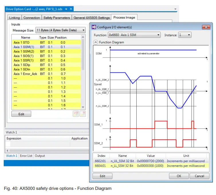Select the Axis 1 Error_Ack row
The height and width of the screenshot is (195, 216).
pyautogui.click(x=46, y=74)
